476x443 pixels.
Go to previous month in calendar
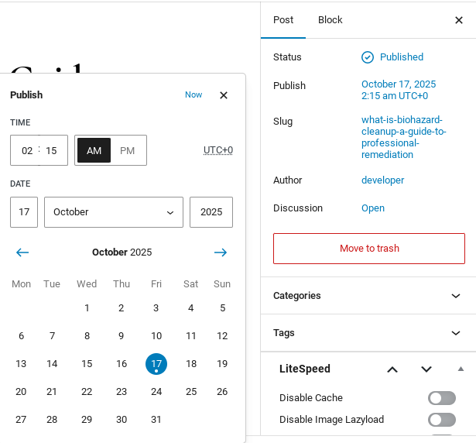(x=22, y=252)
